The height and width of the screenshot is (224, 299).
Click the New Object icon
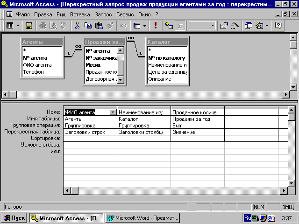(259, 26)
